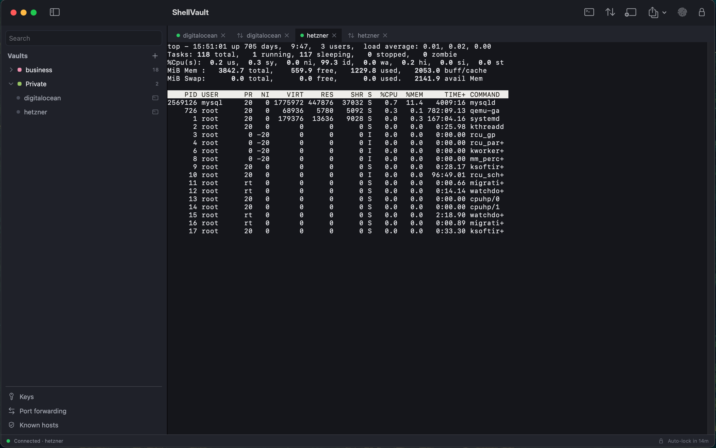Image resolution: width=716 pixels, height=448 pixels.
Task: Open Port forwarding section
Action: (x=83, y=411)
